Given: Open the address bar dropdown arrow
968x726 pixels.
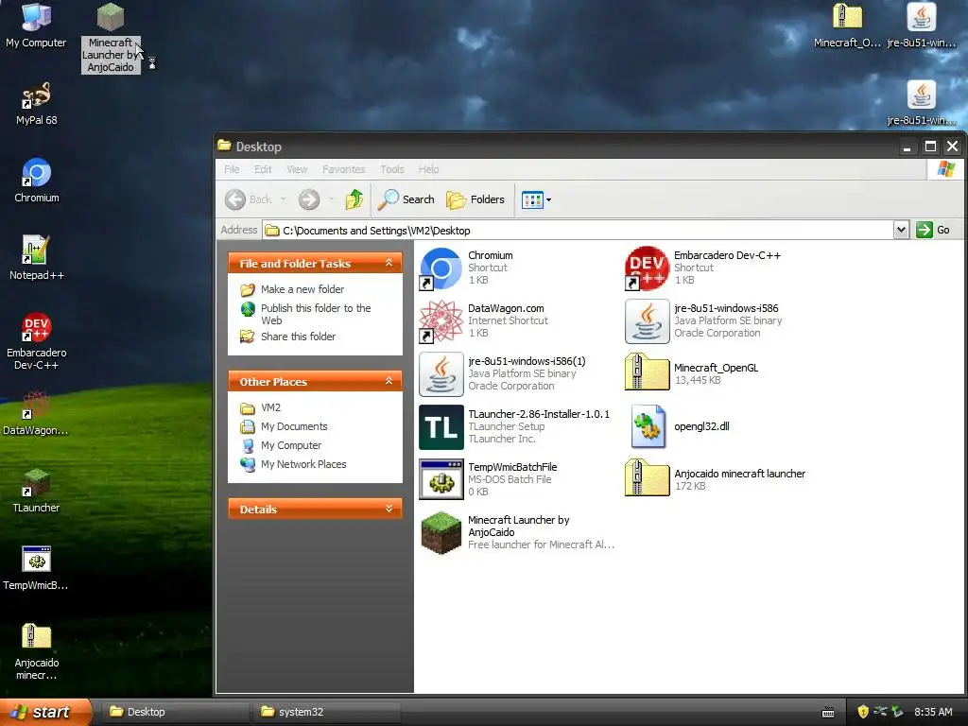Looking at the screenshot, I should pyautogui.click(x=901, y=231).
